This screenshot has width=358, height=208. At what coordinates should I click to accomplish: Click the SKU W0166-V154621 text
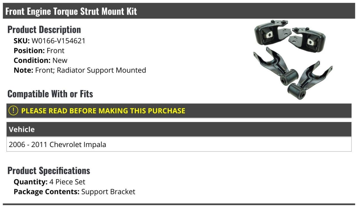50,41
